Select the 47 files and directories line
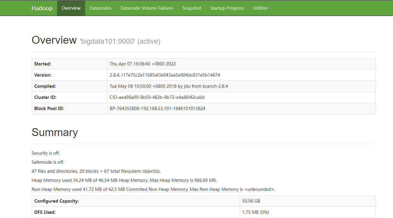This screenshot has height=218, width=393. click(x=96, y=171)
